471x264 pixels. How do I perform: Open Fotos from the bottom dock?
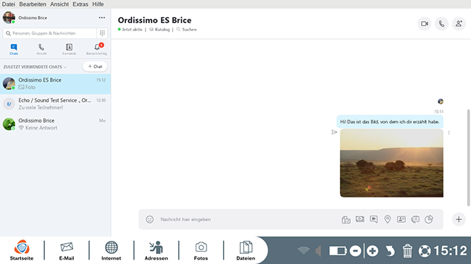(x=201, y=250)
